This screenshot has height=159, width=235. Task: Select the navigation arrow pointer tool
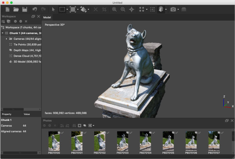pyautogui.click(x=53, y=9)
